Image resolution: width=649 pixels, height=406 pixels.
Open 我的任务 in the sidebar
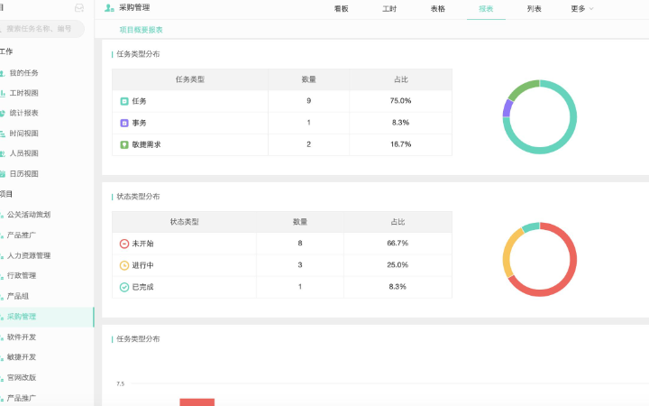pyautogui.click(x=23, y=73)
